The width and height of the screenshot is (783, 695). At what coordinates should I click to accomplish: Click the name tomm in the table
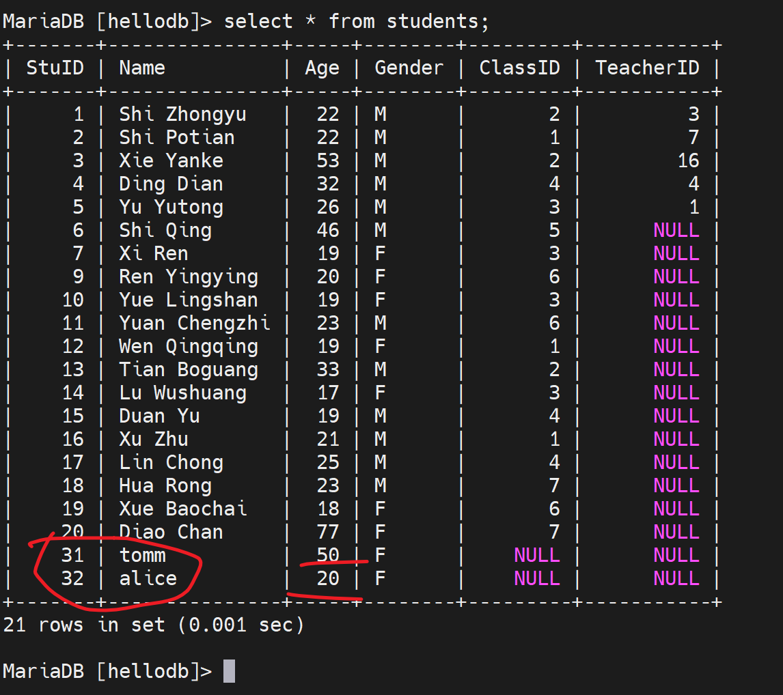pyautogui.click(x=142, y=555)
